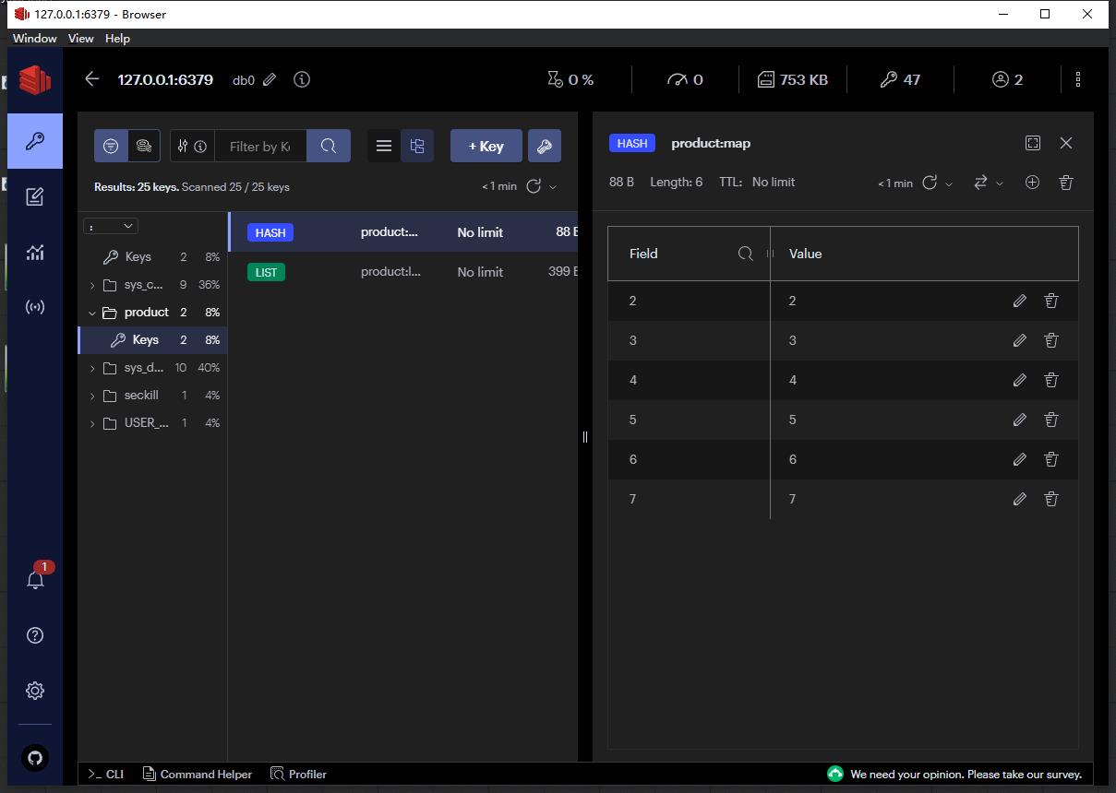Switch to Filter by pattern mode

pos(111,146)
